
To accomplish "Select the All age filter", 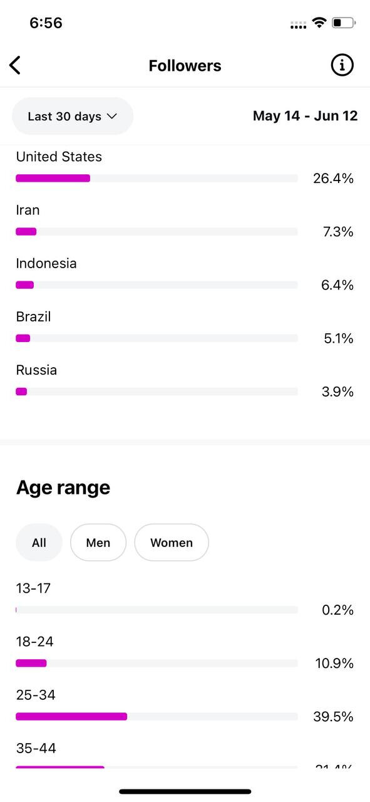I will click(39, 543).
